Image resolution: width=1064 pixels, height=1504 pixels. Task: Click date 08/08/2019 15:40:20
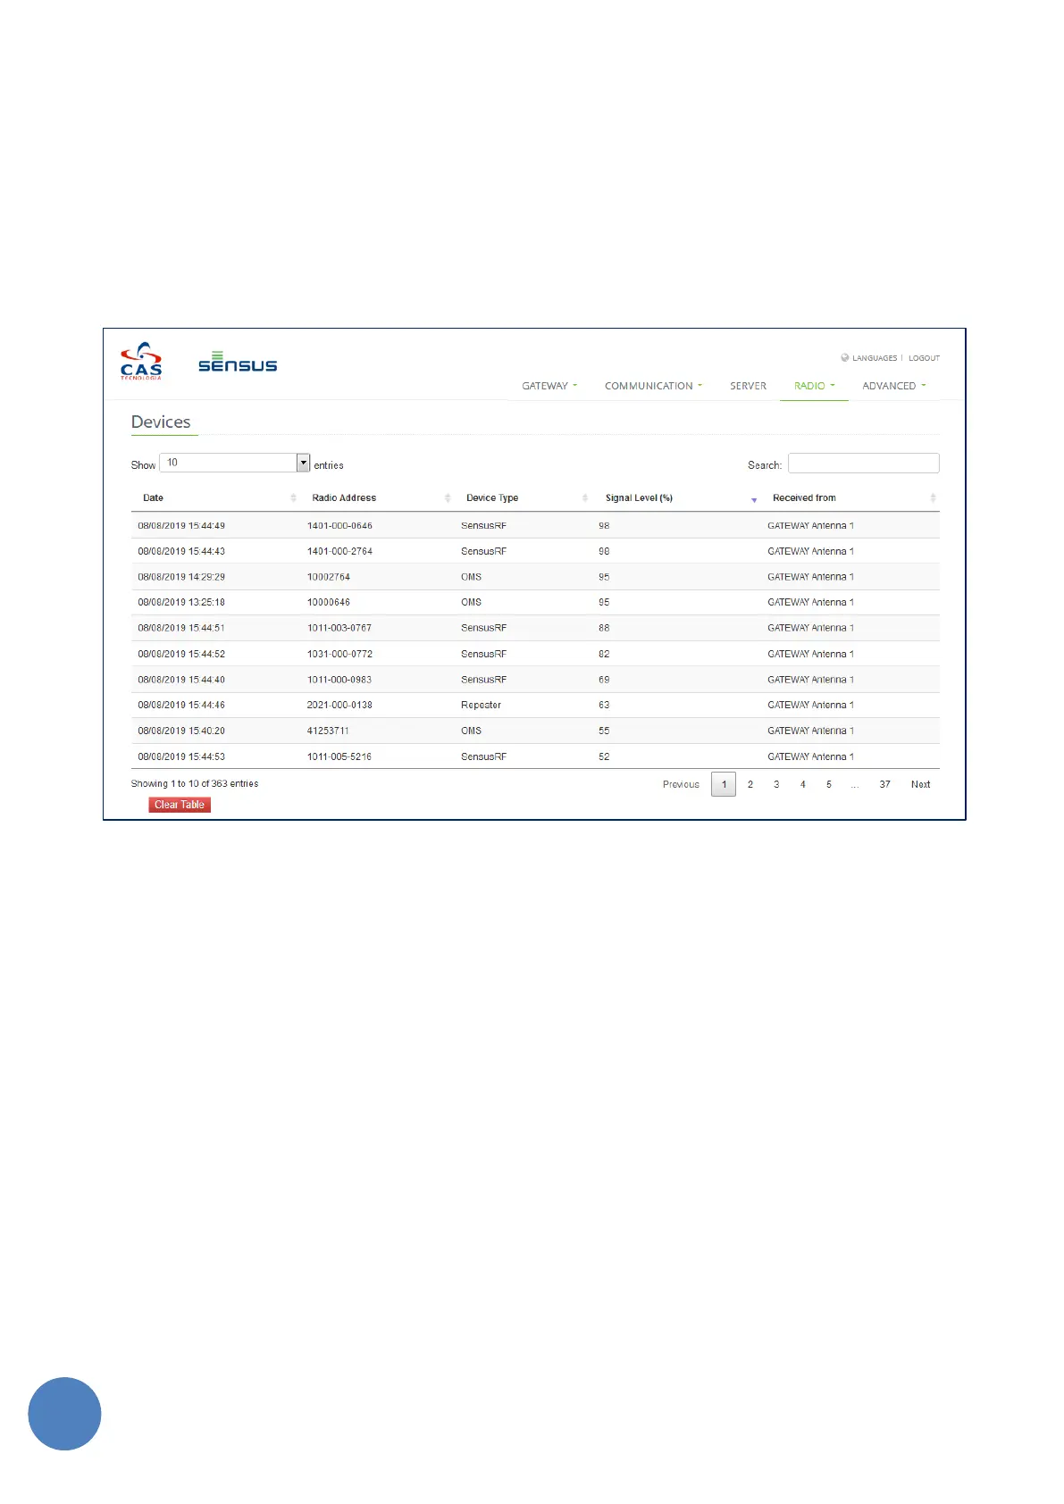click(181, 731)
